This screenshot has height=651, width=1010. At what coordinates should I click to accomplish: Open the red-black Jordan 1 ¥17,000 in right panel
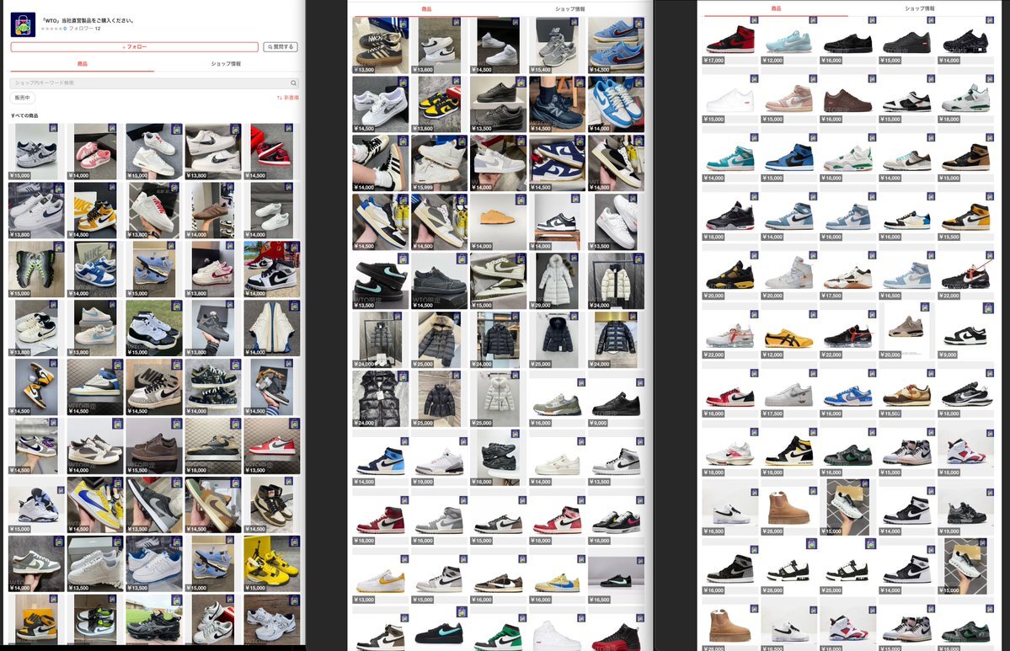729,40
